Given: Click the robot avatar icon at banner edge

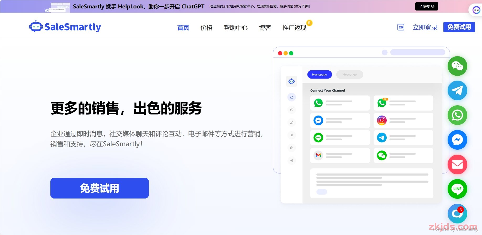Looking at the screenshot, I should [x=476, y=10].
